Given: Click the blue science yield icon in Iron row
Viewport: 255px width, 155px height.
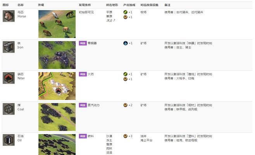Looking at the screenshot, I should tap(125, 43).
